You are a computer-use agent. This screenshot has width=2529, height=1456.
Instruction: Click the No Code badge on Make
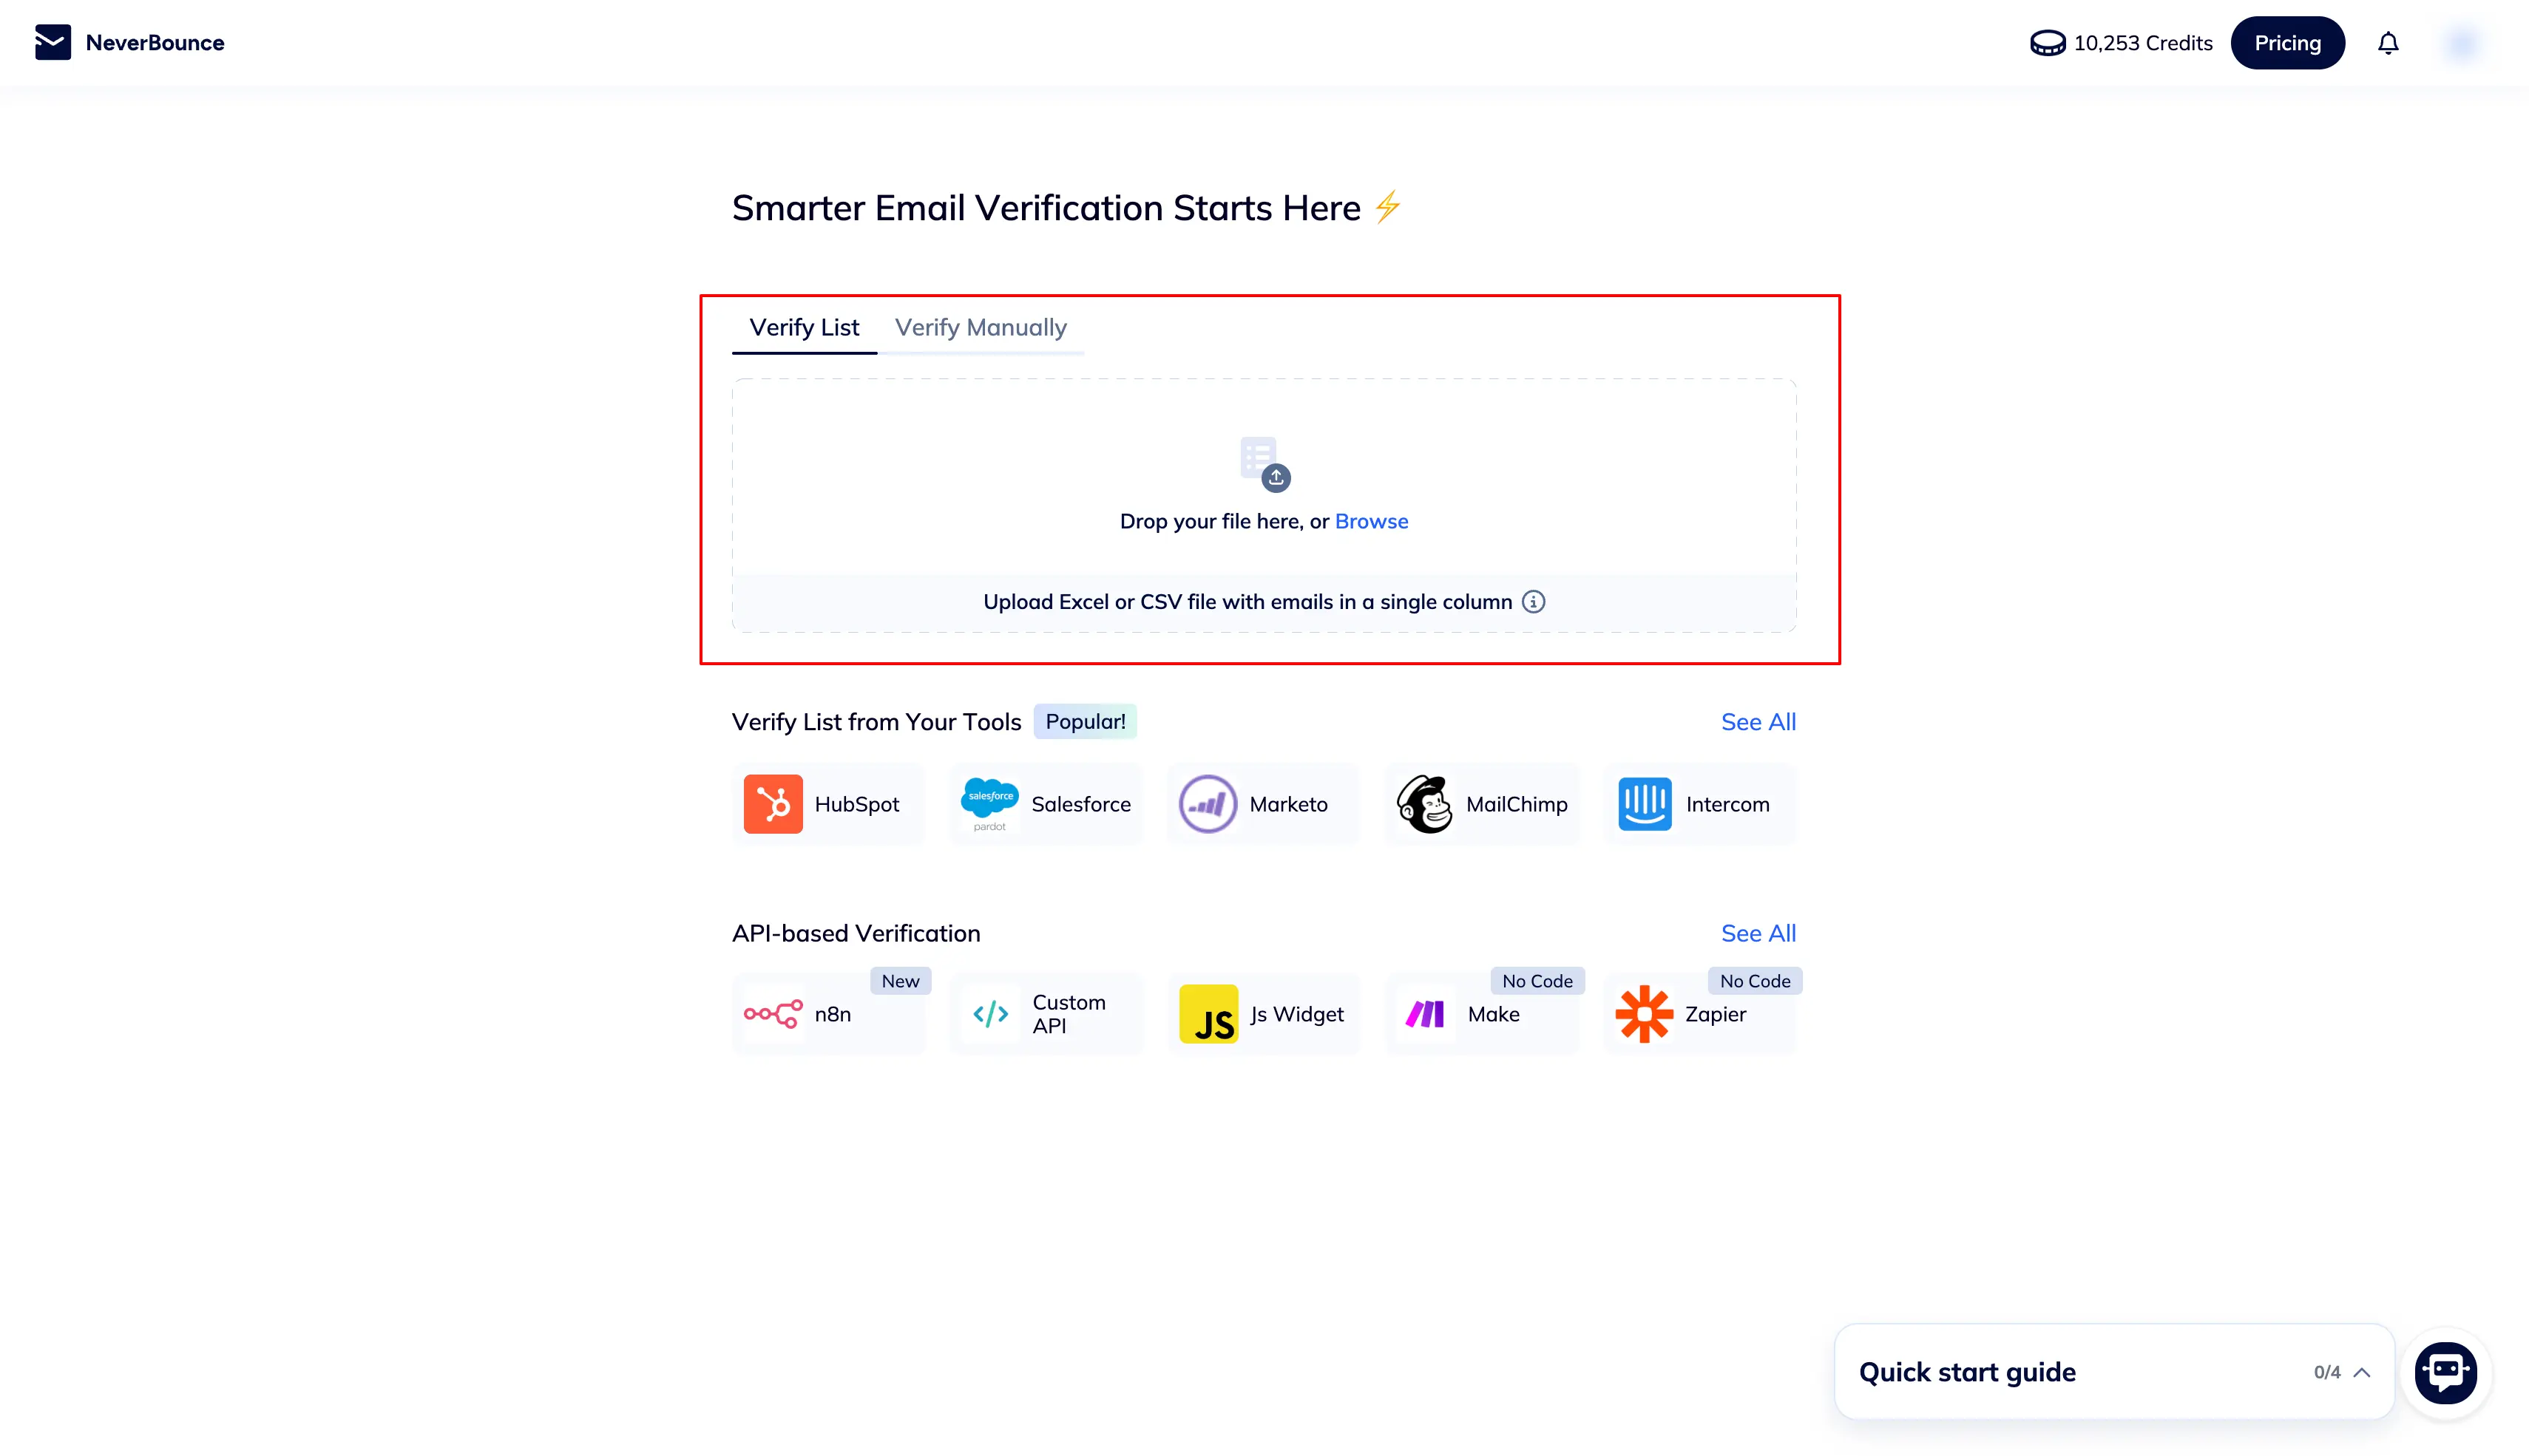1537,981
